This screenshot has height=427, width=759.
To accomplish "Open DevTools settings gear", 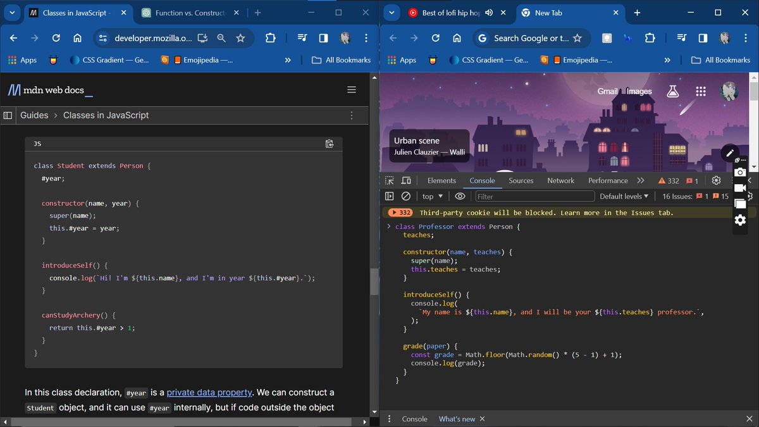I will pyautogui.click(x=716, y=180).
